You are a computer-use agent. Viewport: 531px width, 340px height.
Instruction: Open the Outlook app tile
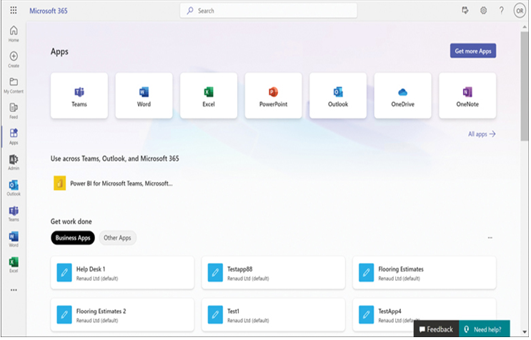click(x=338, y=96)
